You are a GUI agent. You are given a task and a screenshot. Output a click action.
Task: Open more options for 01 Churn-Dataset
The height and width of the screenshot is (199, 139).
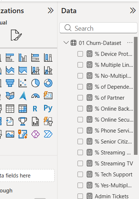tap(130, 43)
